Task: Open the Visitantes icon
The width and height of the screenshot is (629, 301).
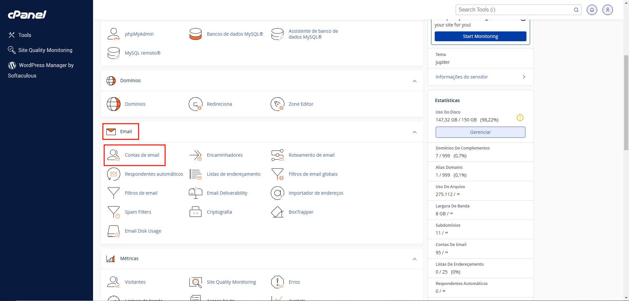Action: [x=114, y=282]
